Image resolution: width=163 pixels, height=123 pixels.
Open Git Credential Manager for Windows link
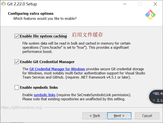click(x=57, y=69)
